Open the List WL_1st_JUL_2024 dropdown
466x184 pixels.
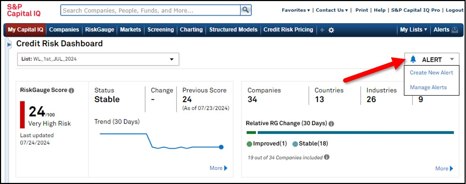98,59
